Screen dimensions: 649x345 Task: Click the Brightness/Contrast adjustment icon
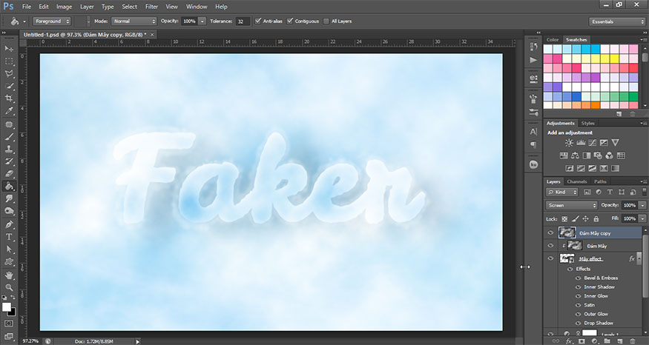[569, 143]
